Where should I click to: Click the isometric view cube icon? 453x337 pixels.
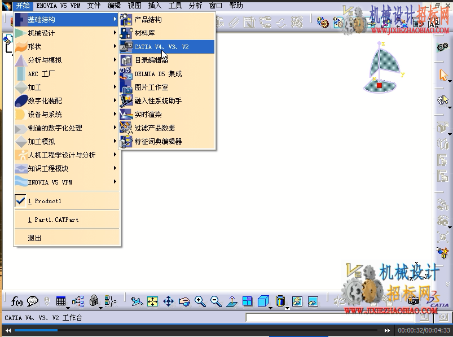263,301
